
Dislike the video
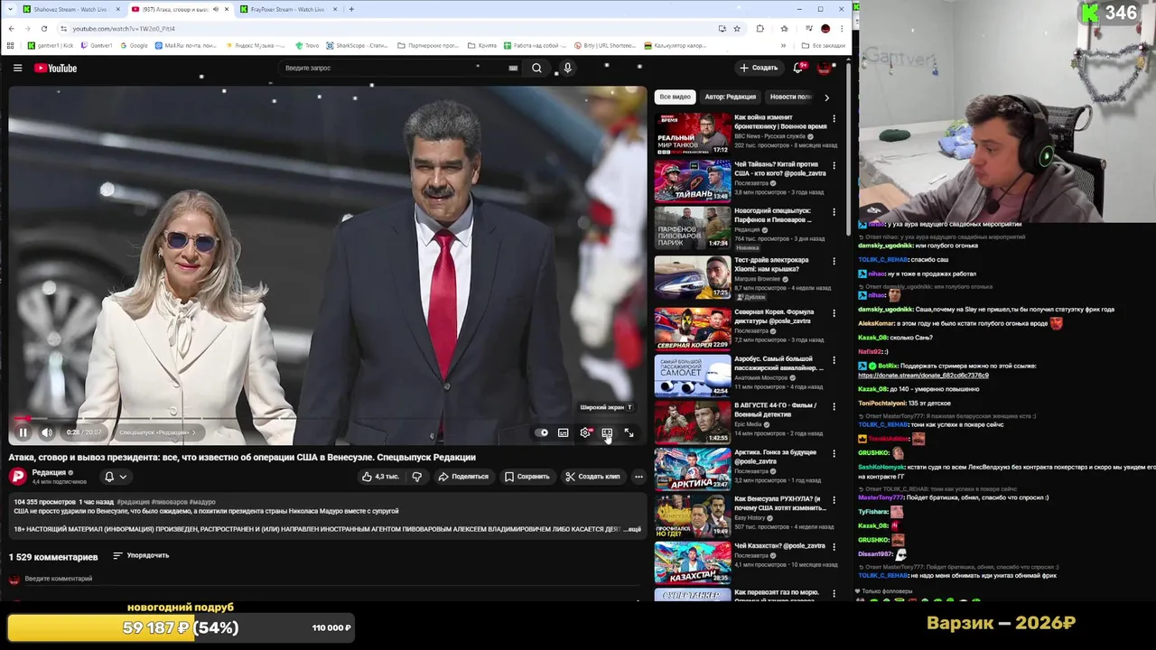point(417,477)
